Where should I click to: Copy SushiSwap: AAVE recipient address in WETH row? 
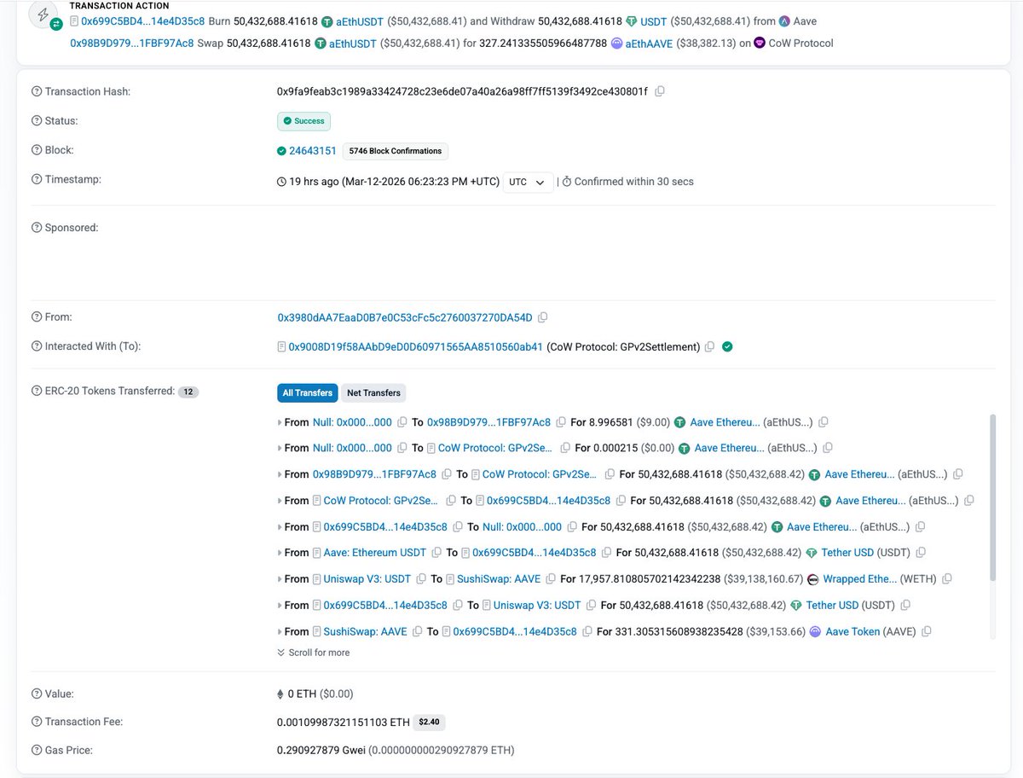point(551,579)
